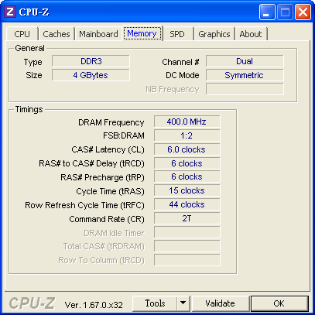This screenshot has height=315, width=315.
Task: Click the CPU-Z purple Z title icon
Action: coord(10,12)
